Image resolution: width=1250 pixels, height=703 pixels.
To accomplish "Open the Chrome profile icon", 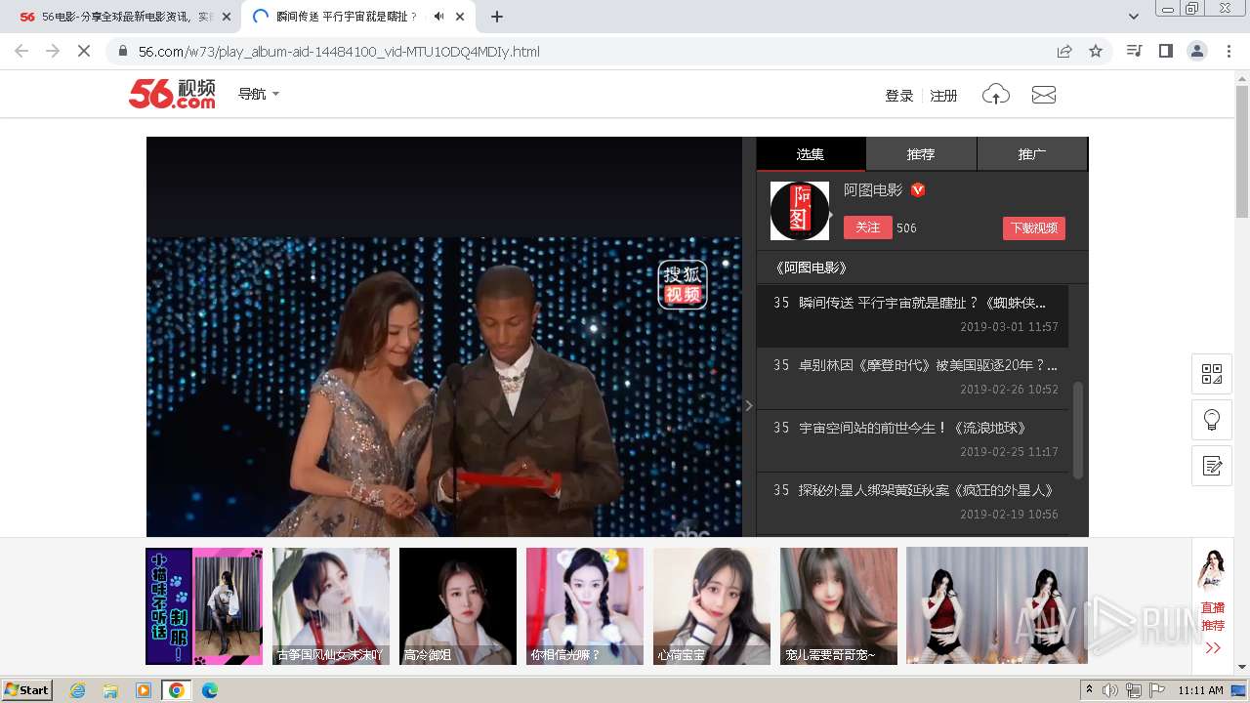I will tap(1196, 51).
